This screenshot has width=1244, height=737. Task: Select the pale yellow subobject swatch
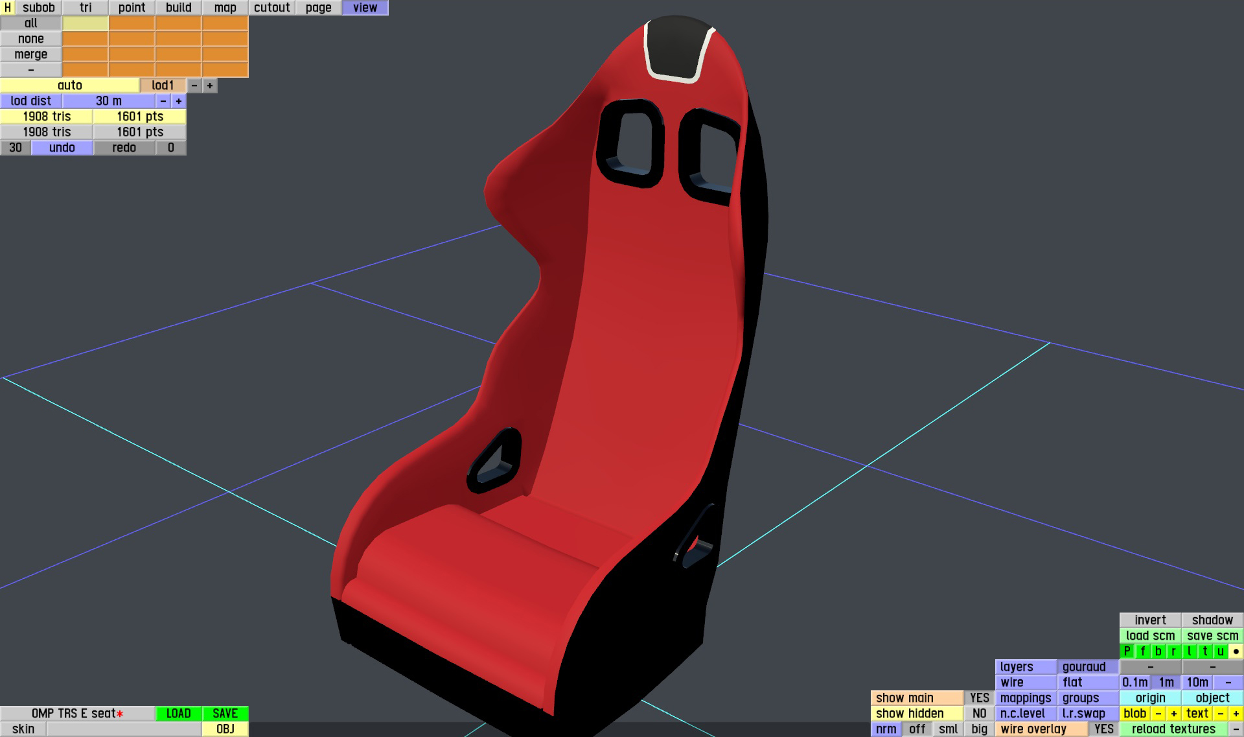(85, 23)
